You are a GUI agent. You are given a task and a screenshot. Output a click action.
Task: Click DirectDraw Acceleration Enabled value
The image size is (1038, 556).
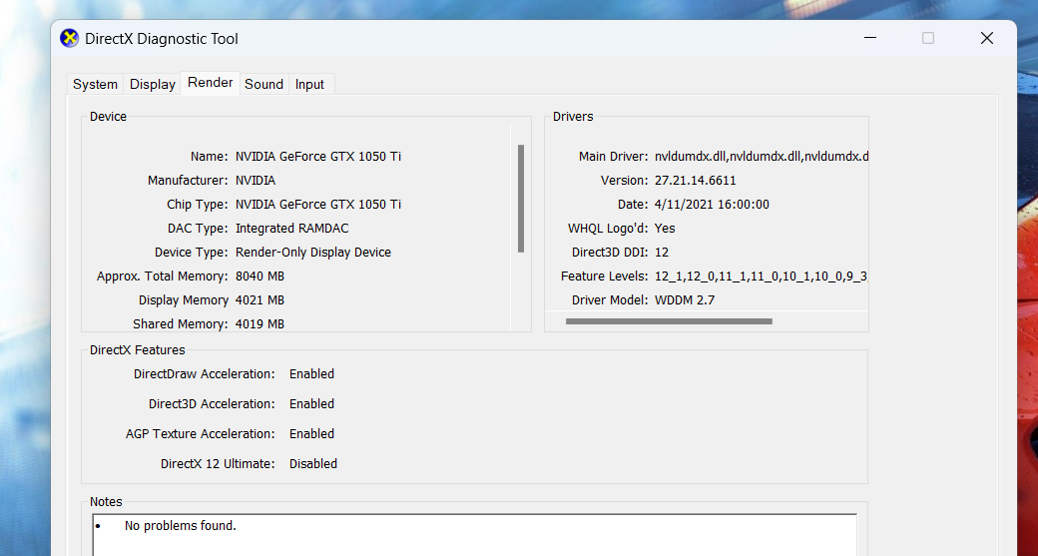coord(311,374)
